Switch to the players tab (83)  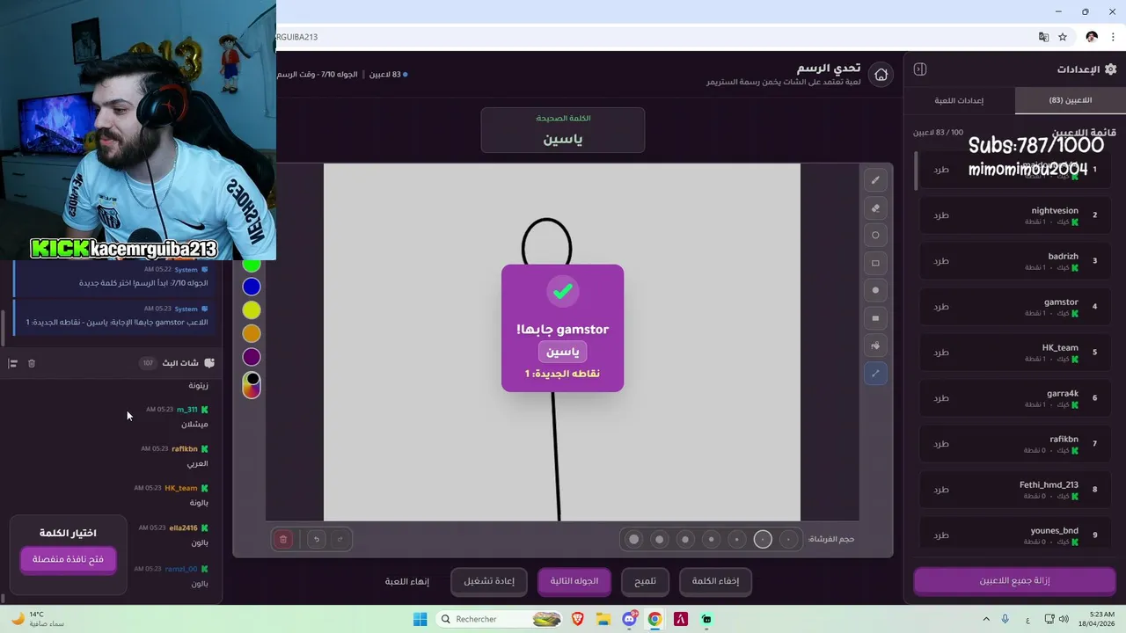click(x=1070, y=100)
